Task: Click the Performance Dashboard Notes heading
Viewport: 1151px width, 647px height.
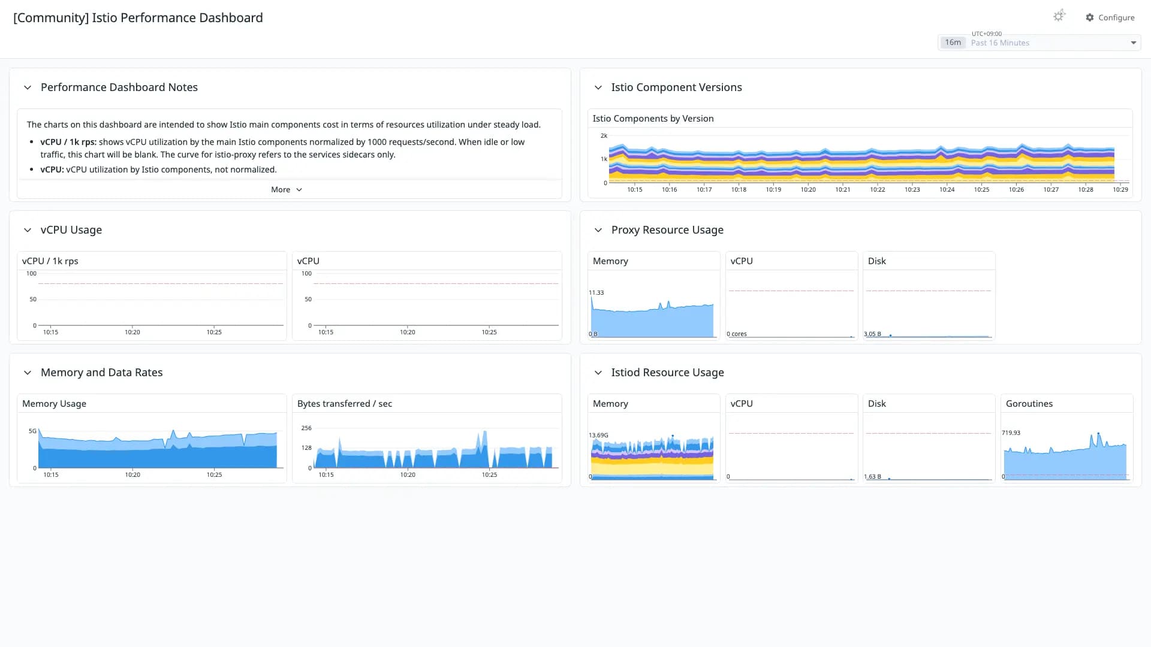Action: 119,87
